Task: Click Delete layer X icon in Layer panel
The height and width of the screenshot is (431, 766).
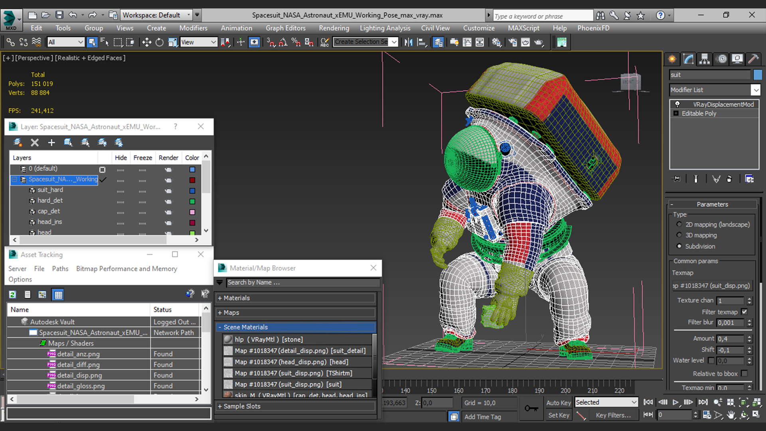Action: coord(35,142)
